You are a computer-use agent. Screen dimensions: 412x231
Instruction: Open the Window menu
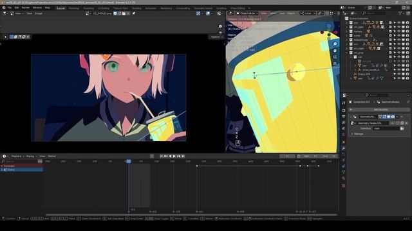click(37, 8)
